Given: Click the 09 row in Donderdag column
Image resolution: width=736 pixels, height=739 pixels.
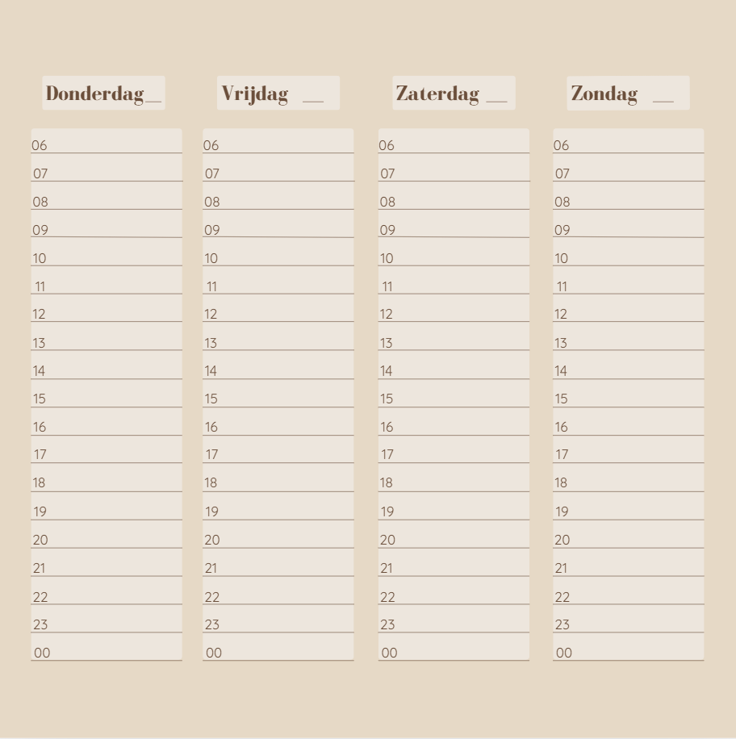Looking at the screenshot, I should pos(107,229).
